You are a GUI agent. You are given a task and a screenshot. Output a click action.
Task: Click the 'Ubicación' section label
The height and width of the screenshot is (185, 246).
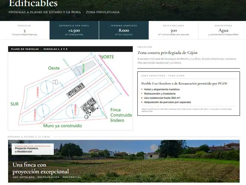pos(145,47)
